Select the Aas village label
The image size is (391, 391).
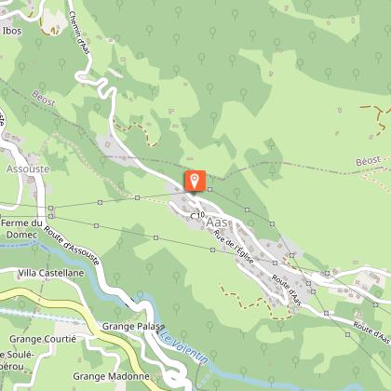(x=217, y=222)
